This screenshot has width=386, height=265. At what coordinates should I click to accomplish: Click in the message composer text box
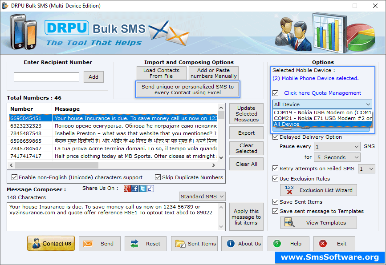[113, 217]
